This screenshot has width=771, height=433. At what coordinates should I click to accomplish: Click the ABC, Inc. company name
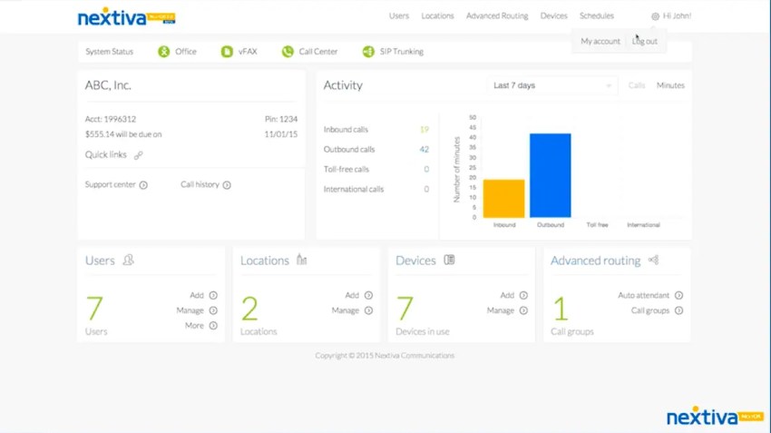pyautogui.click(x=108, y=85)
